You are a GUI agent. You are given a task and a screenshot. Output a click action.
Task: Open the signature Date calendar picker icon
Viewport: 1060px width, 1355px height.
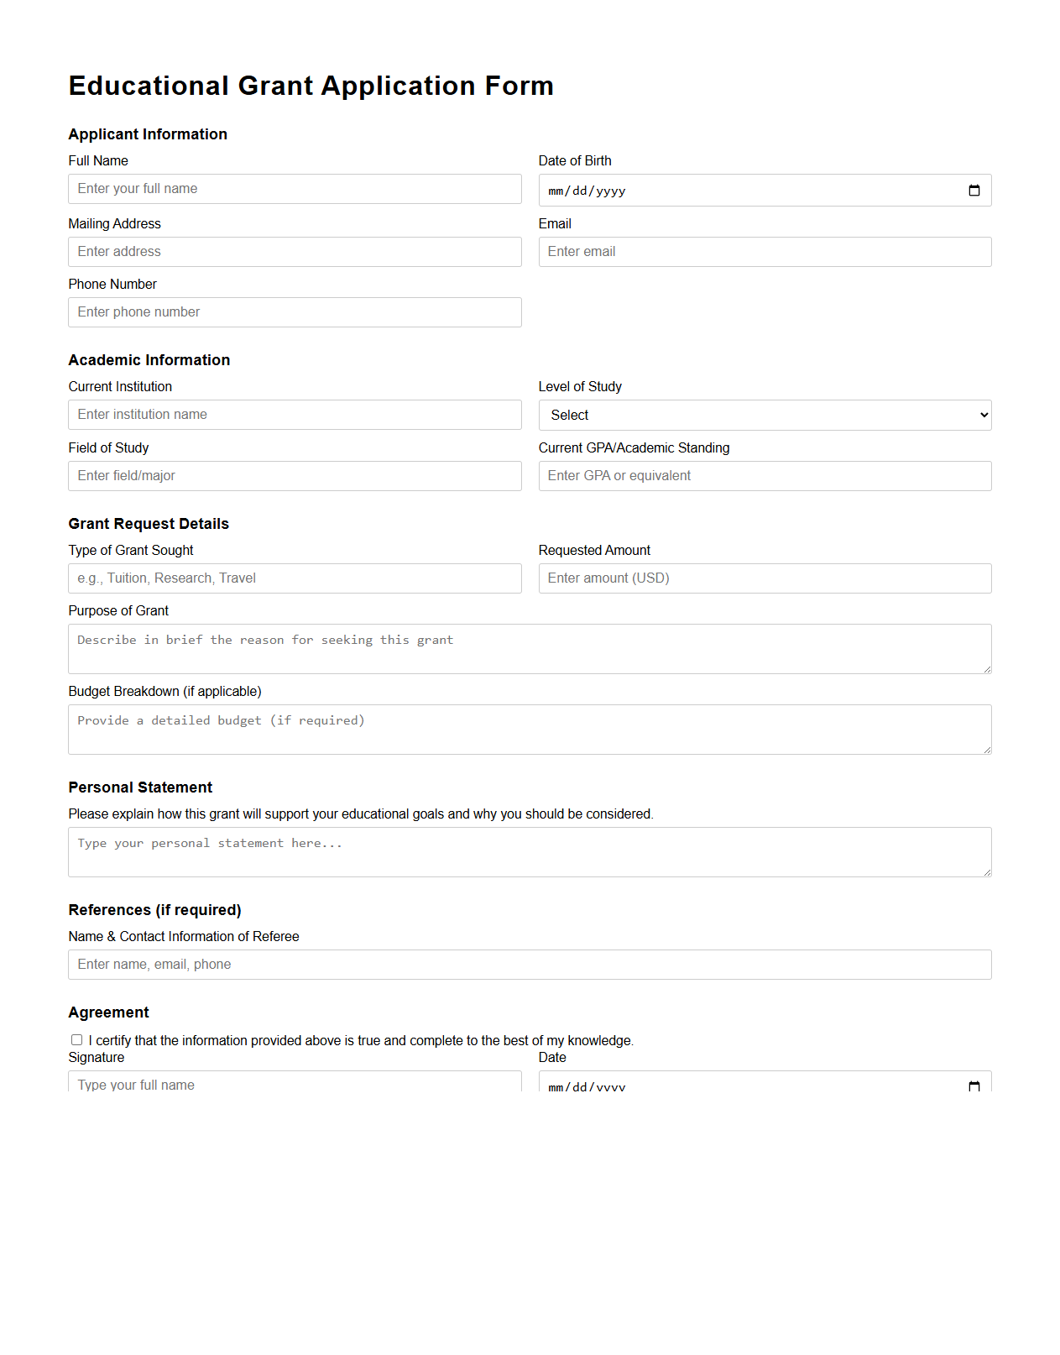click(974, 1086)
